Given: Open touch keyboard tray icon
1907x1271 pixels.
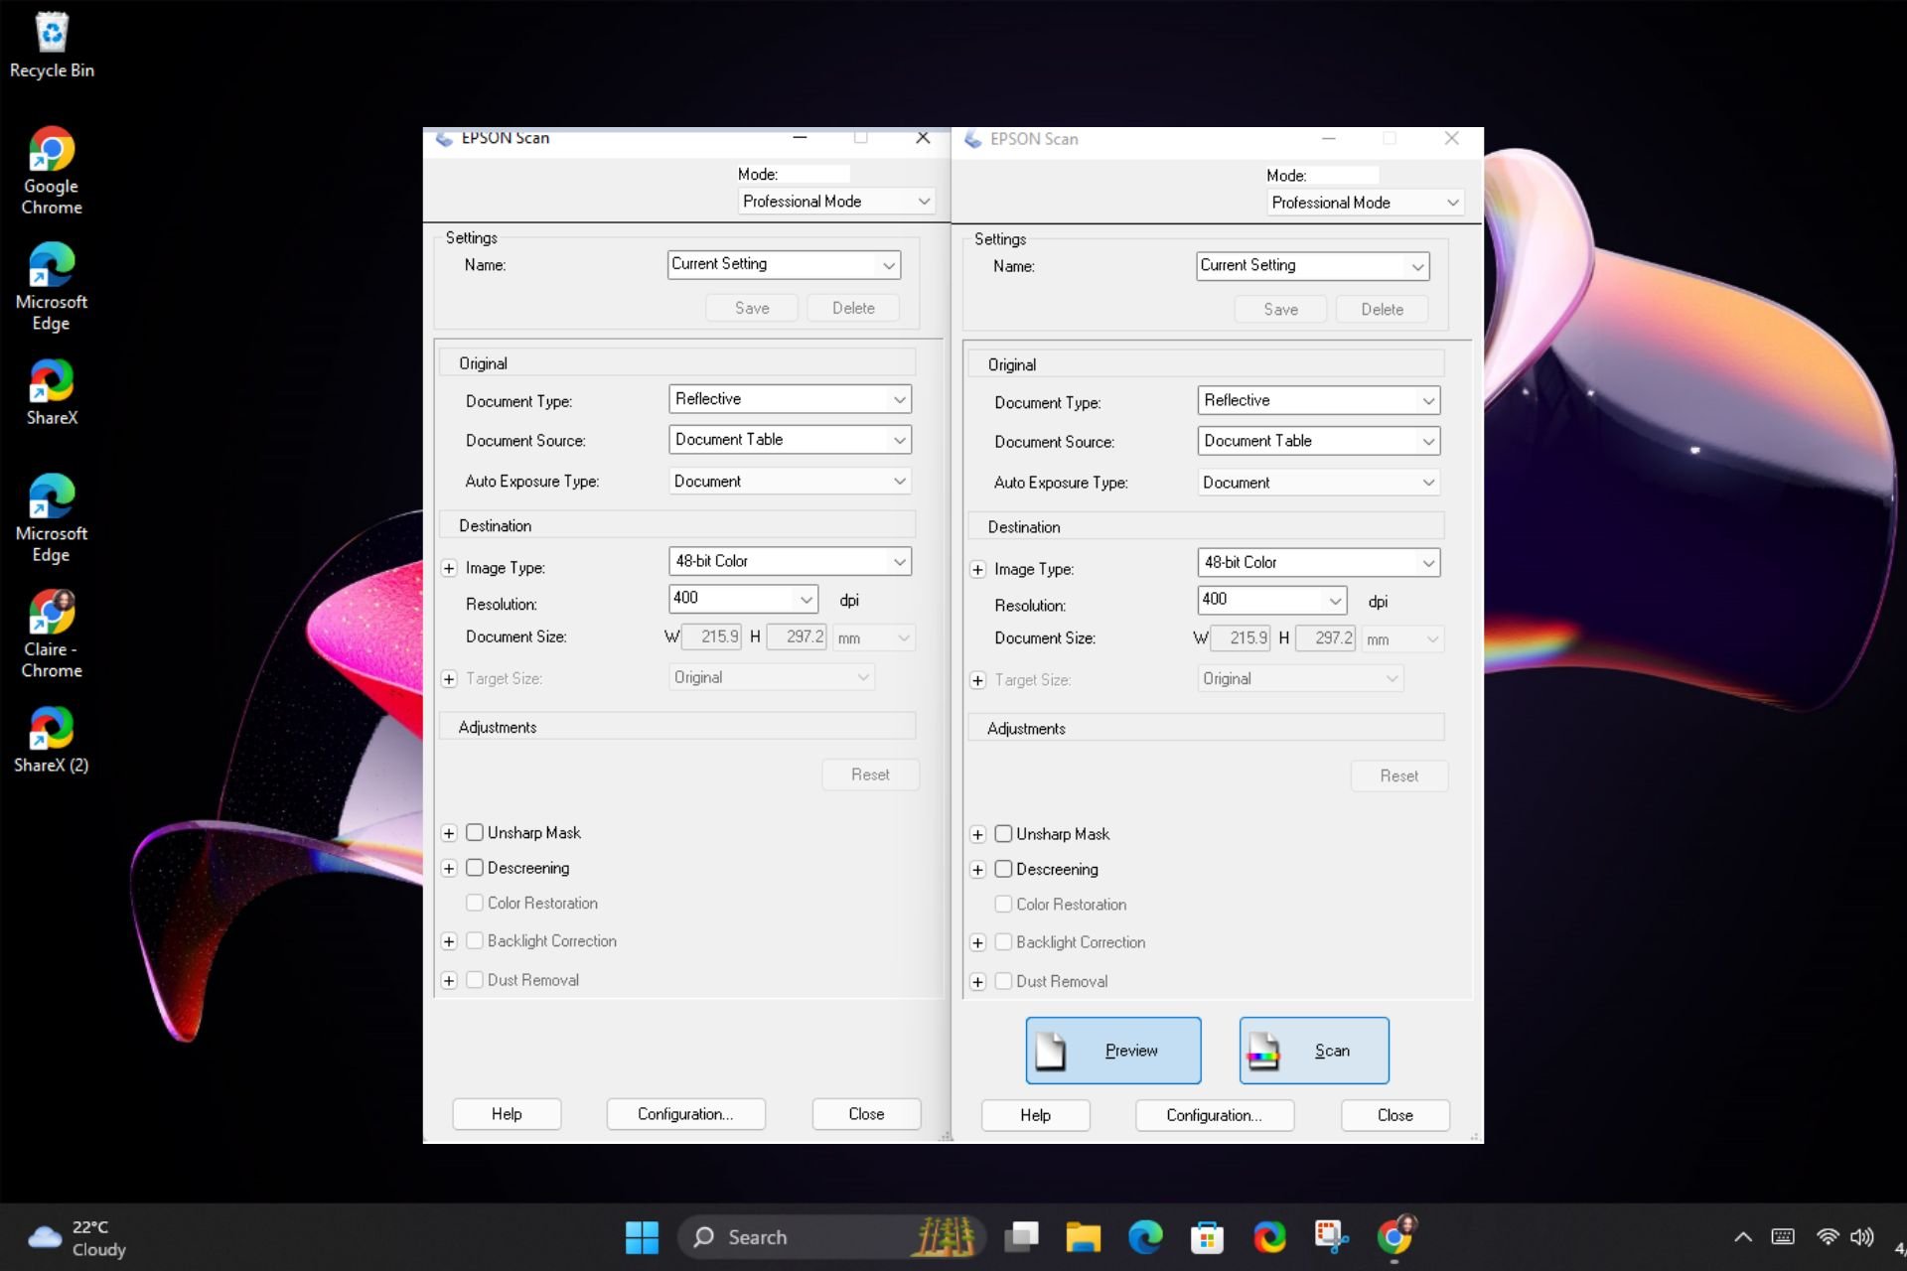Looking at the screenshot, I should click(1783, 1237).
